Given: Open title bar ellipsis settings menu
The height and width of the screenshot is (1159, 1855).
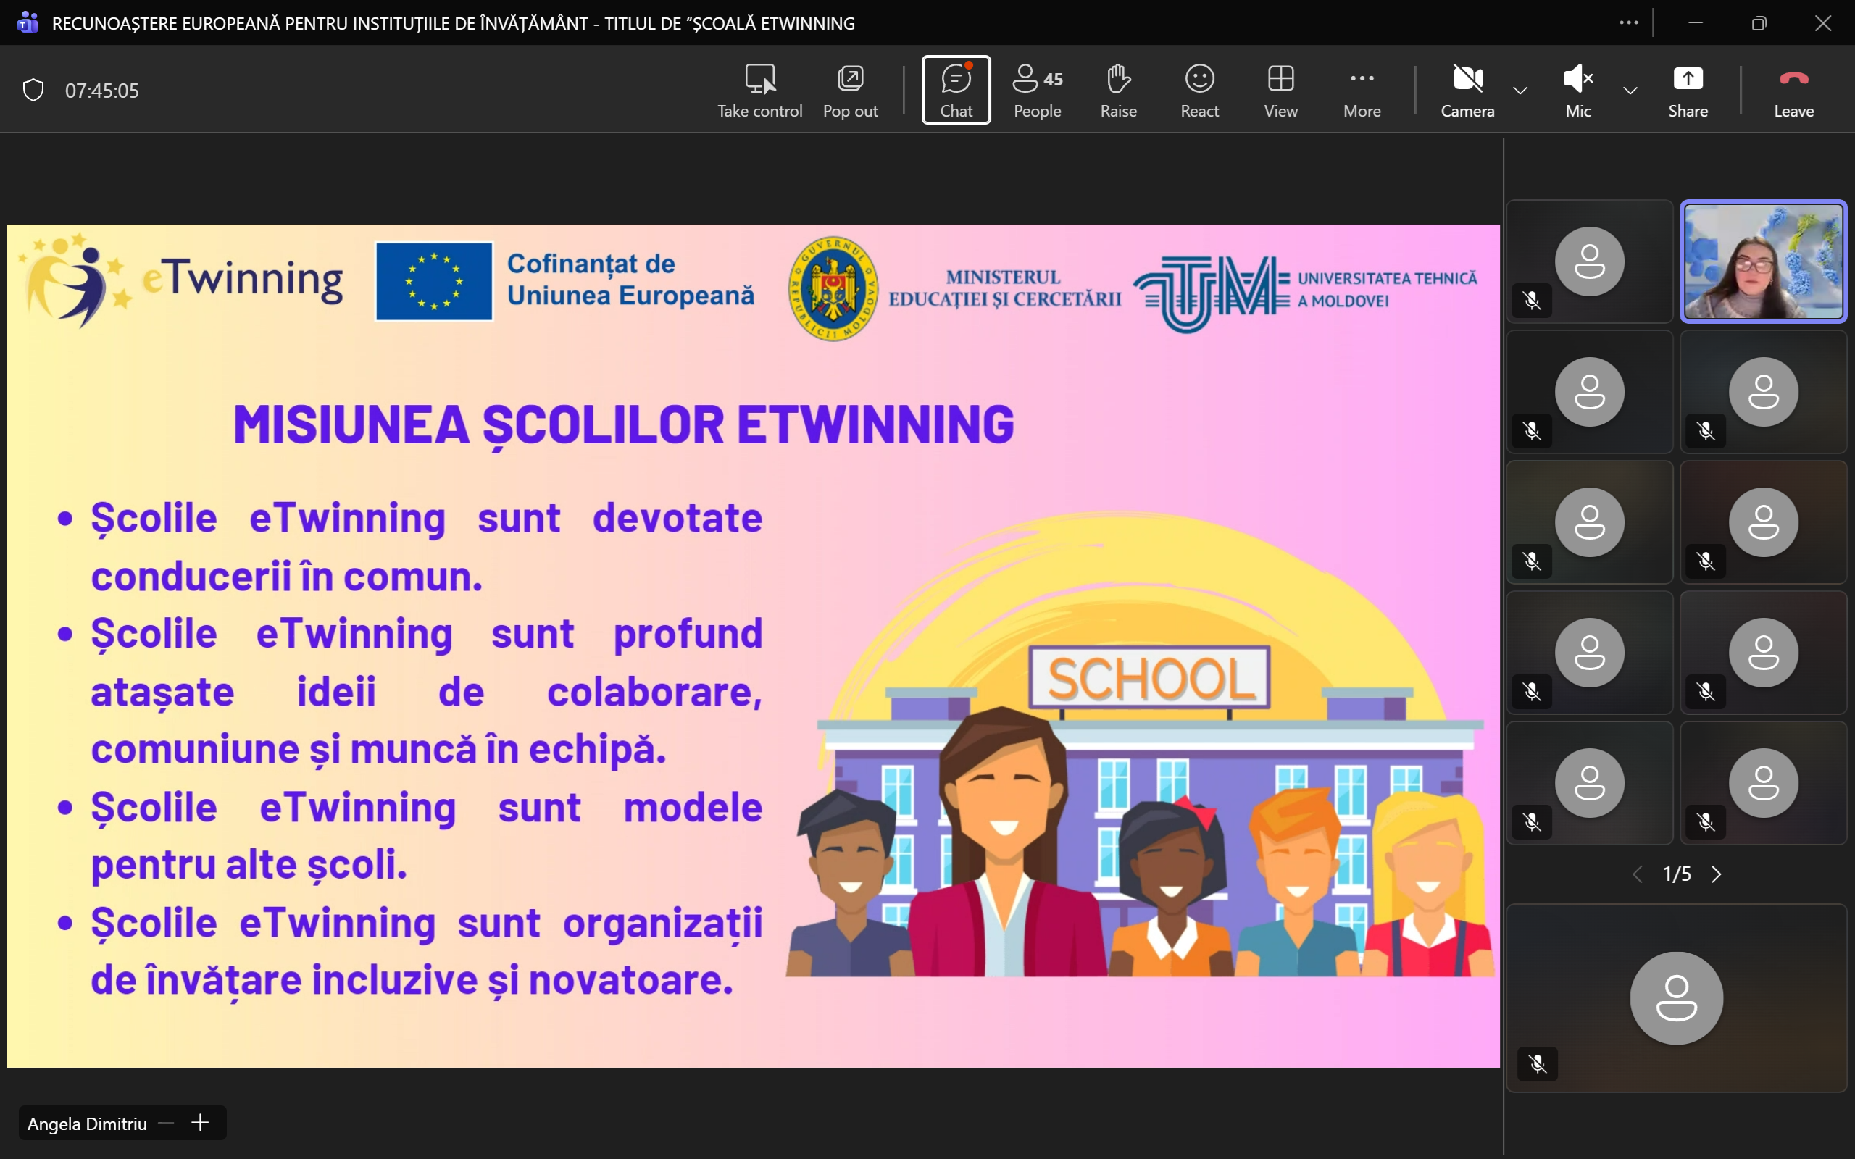Looking at the screenshot, I should [x=1629, y=23].
